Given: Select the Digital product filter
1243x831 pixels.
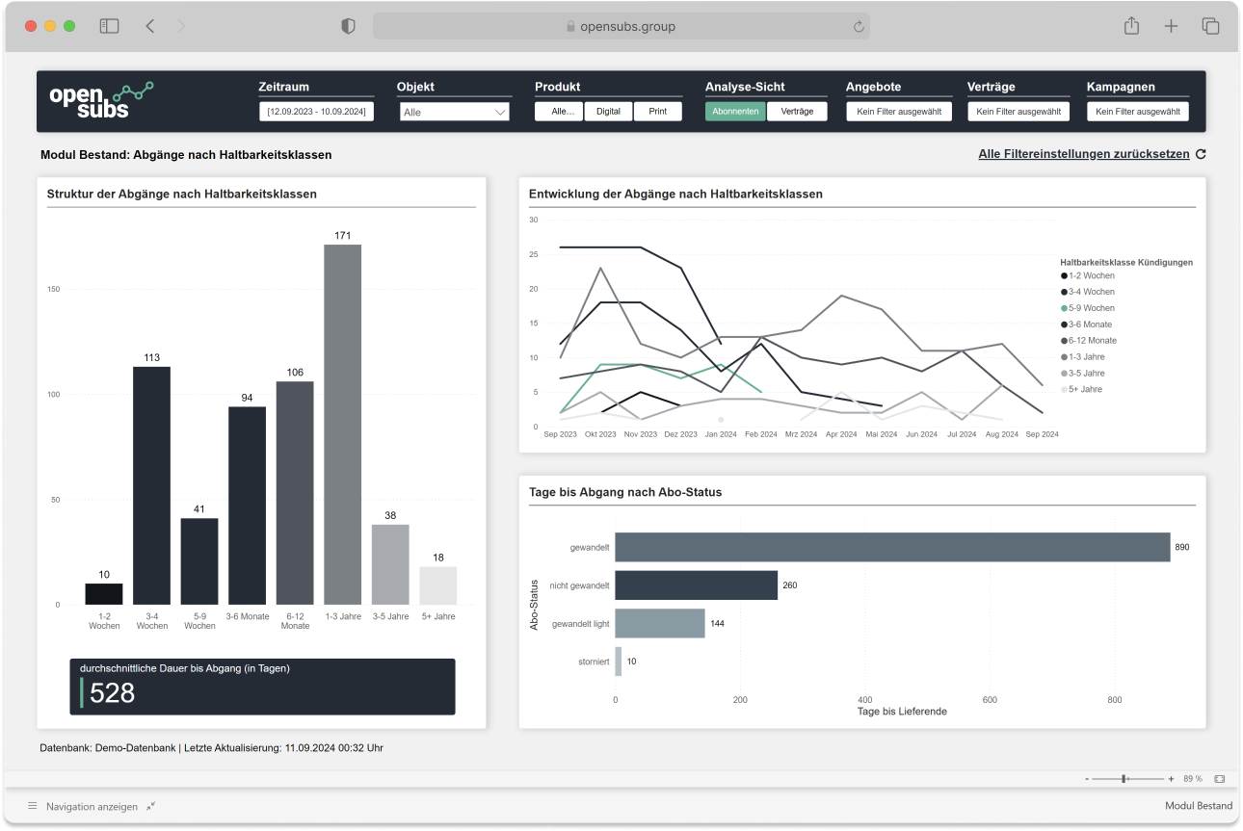Looking at the screenshot, I should (x=608, y=112).
